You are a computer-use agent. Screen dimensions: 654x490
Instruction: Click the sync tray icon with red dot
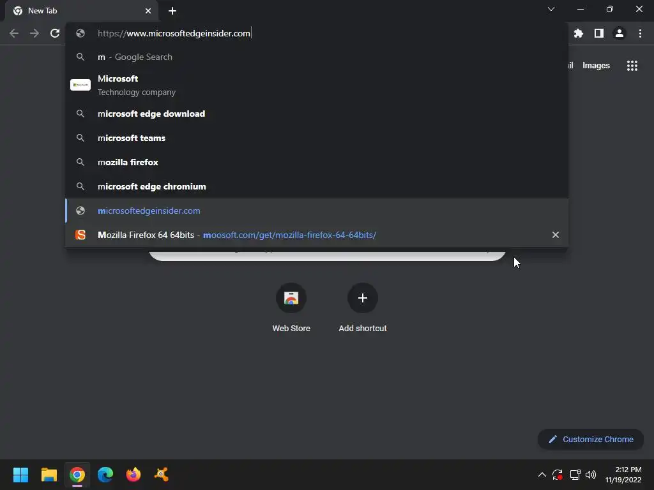(558, 475)
